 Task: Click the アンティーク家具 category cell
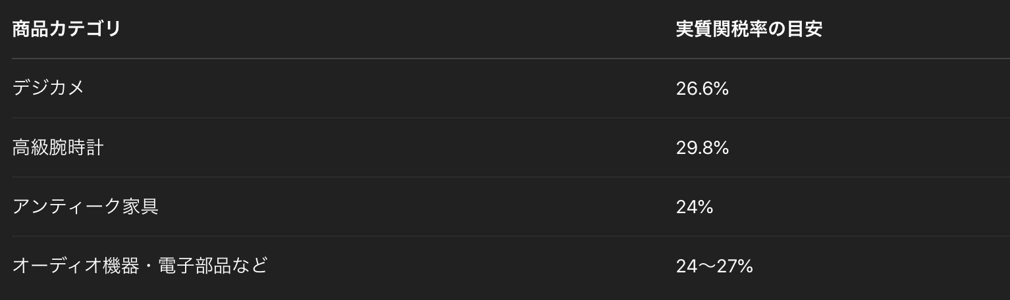click(x=86, y=207)
